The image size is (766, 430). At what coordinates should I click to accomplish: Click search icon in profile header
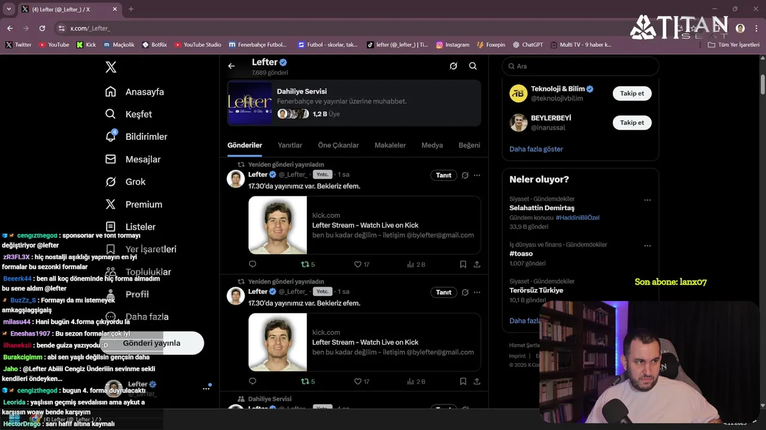[473, 66]
